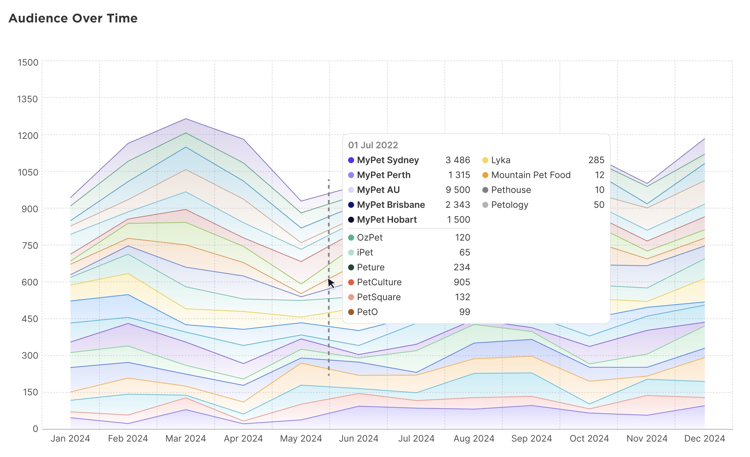Click the MyPet Brisbane legend dot
The height and width of the screenshot is (457, 750).
351,205
